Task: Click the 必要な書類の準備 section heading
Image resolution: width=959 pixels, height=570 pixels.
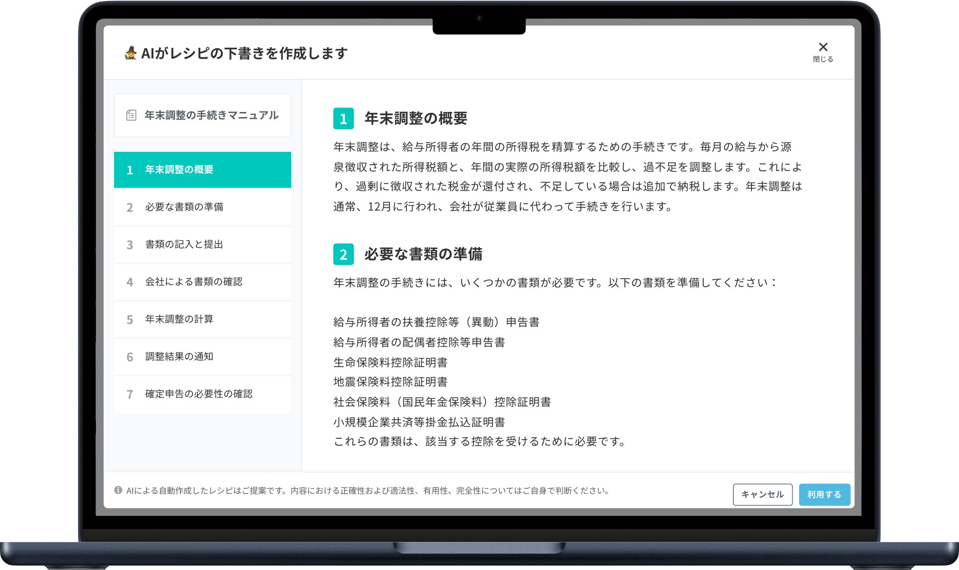Action: coord(423,254)
